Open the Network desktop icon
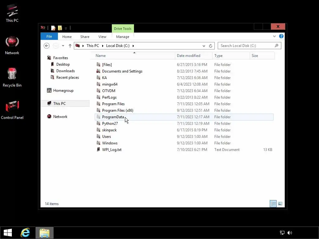This screenshot has width=319, height=239. (12, 45)
